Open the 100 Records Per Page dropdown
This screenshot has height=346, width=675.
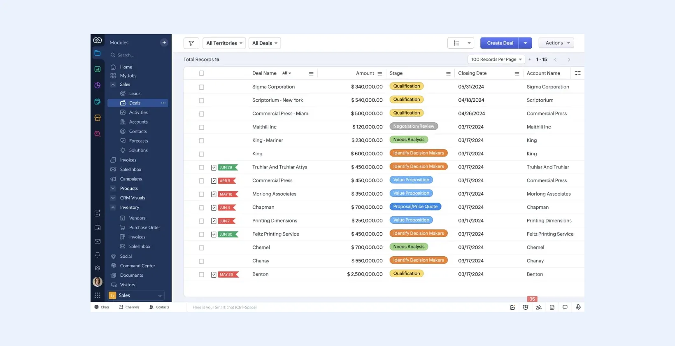coord(496,59)
